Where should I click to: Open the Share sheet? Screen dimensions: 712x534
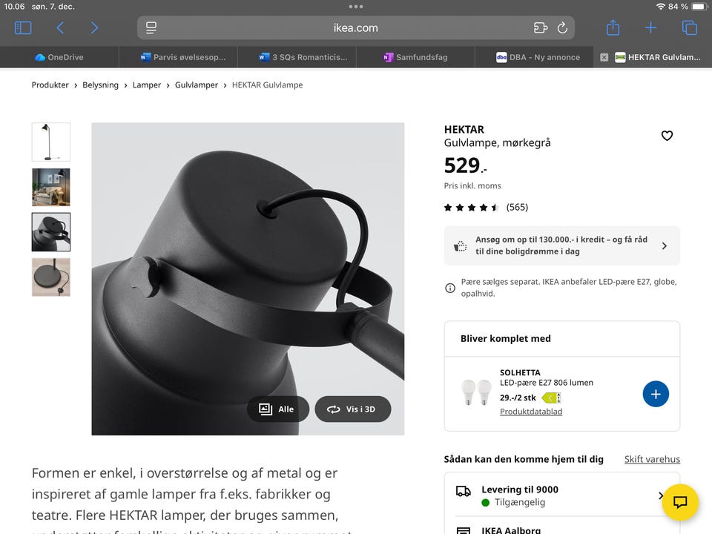click(x=613, y=27)
